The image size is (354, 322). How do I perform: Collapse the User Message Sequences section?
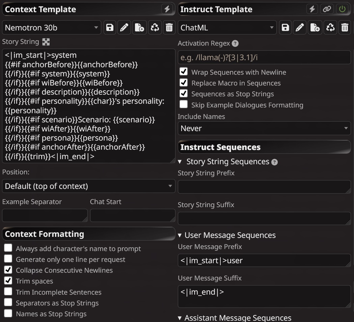click(180, 235)
